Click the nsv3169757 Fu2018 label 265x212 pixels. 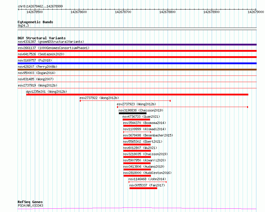click(35, 60)
